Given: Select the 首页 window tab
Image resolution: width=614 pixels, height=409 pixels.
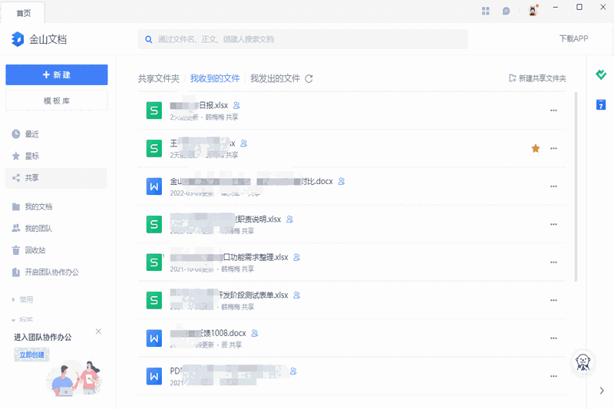Looking at the screenshot, I should tap(24, 13).
